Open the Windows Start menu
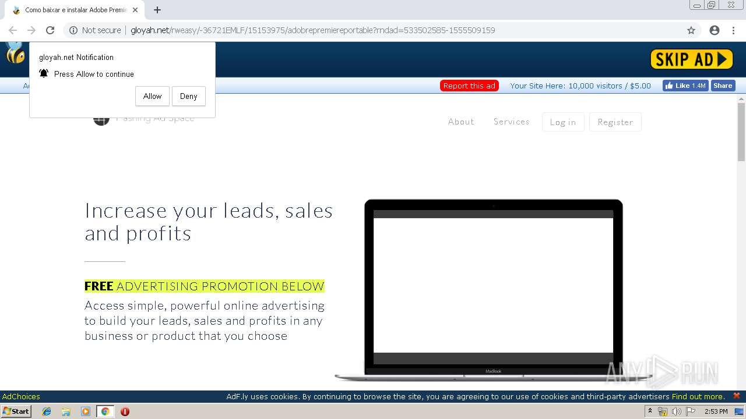Viewport: 746px width, 419px height. tap(16, 411)
